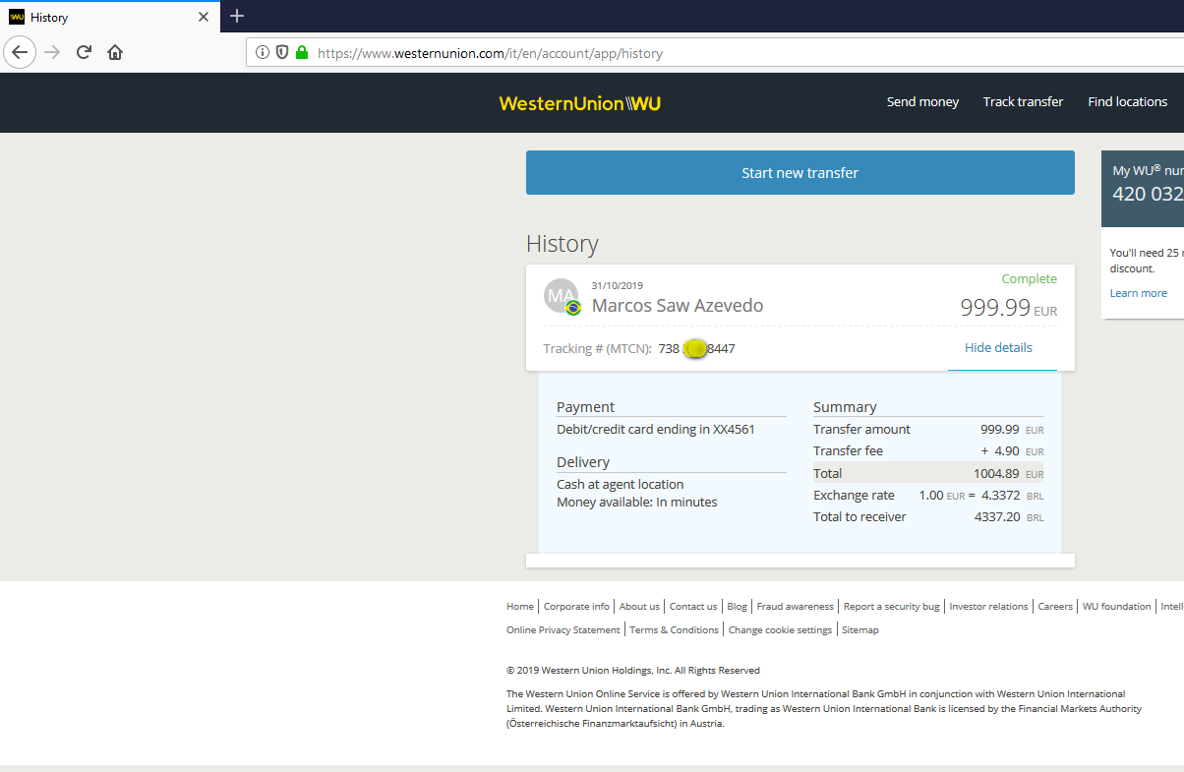1184x772 pixels.
Task: Click the page information circle icon
Action: tap(264, 53)
